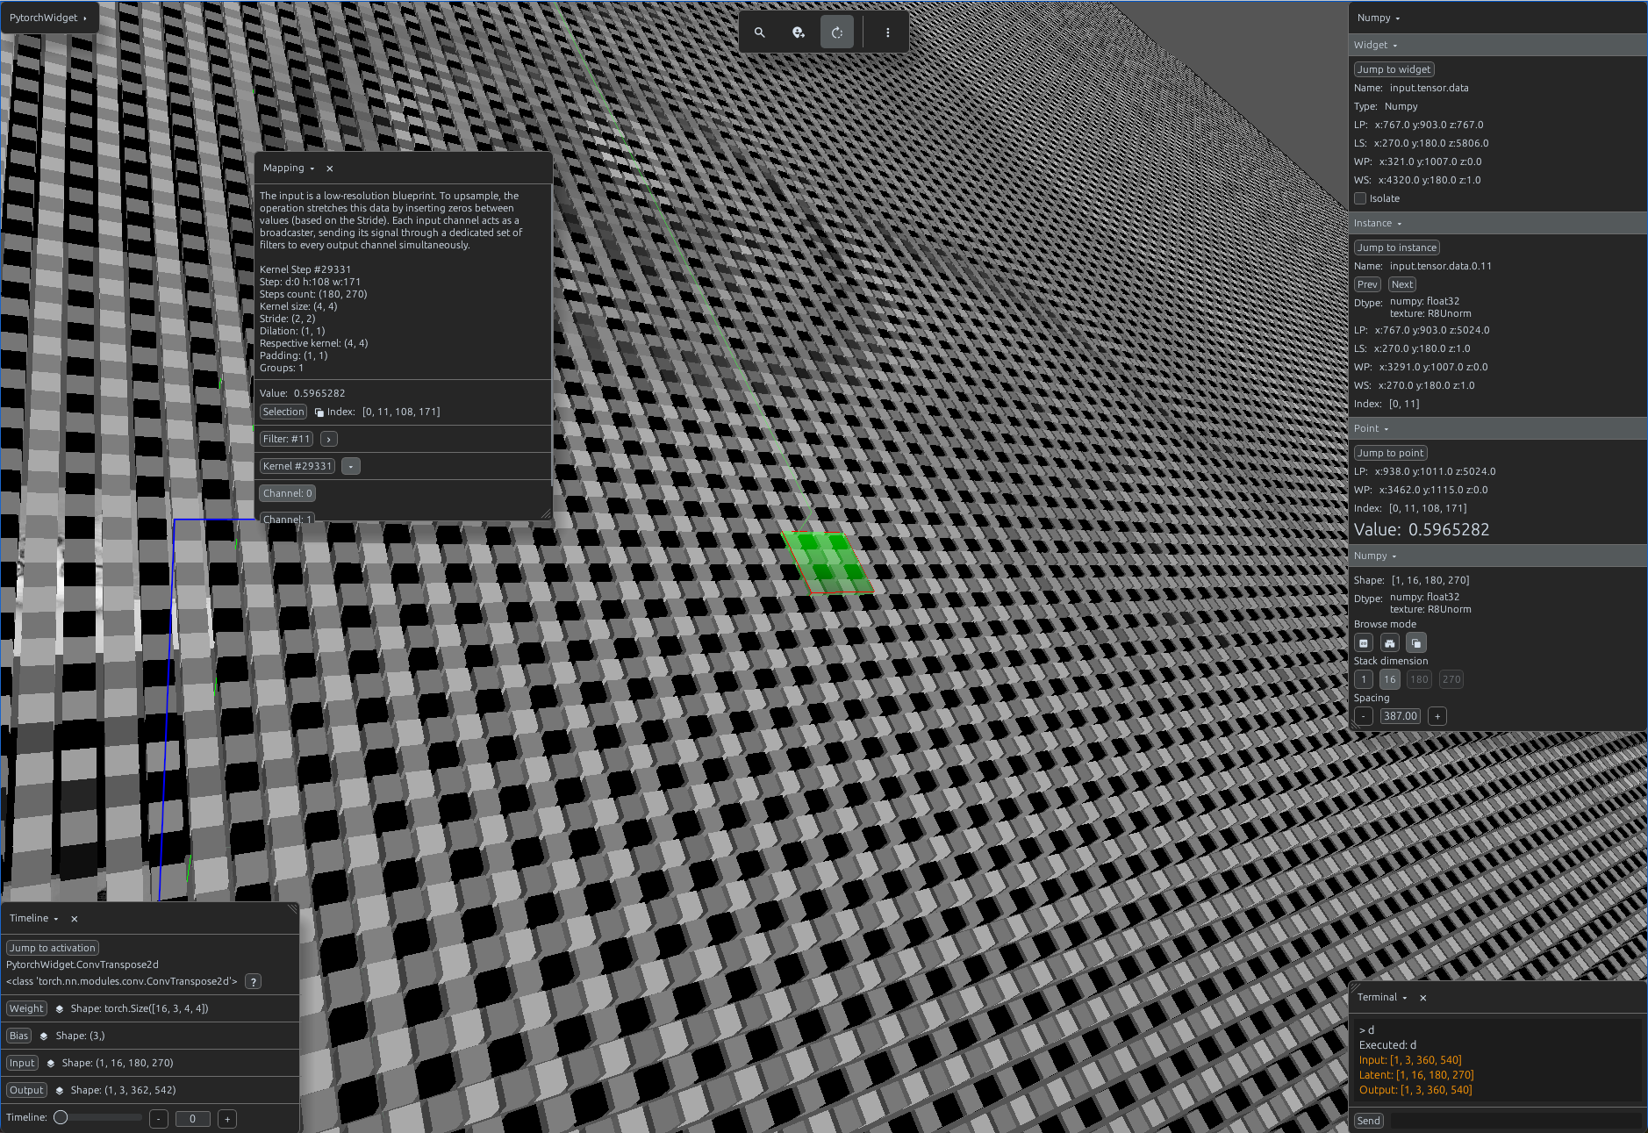1648x1133 pixels.
Task: Click the layers icon next to Bias
Action: (44, 1036)
